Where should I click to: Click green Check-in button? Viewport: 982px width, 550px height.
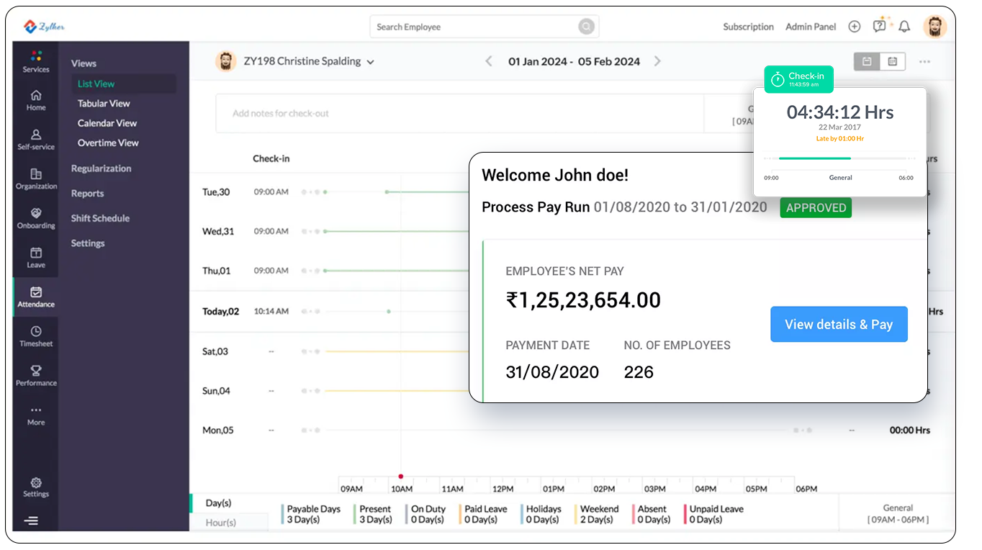tap(798, 79)
